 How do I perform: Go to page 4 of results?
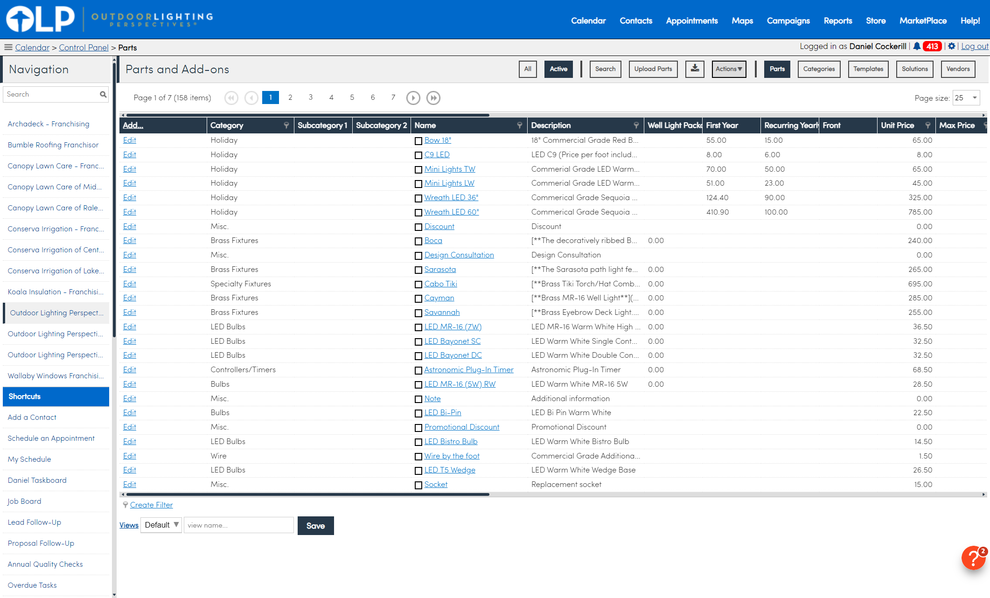(x=331, y=97)
